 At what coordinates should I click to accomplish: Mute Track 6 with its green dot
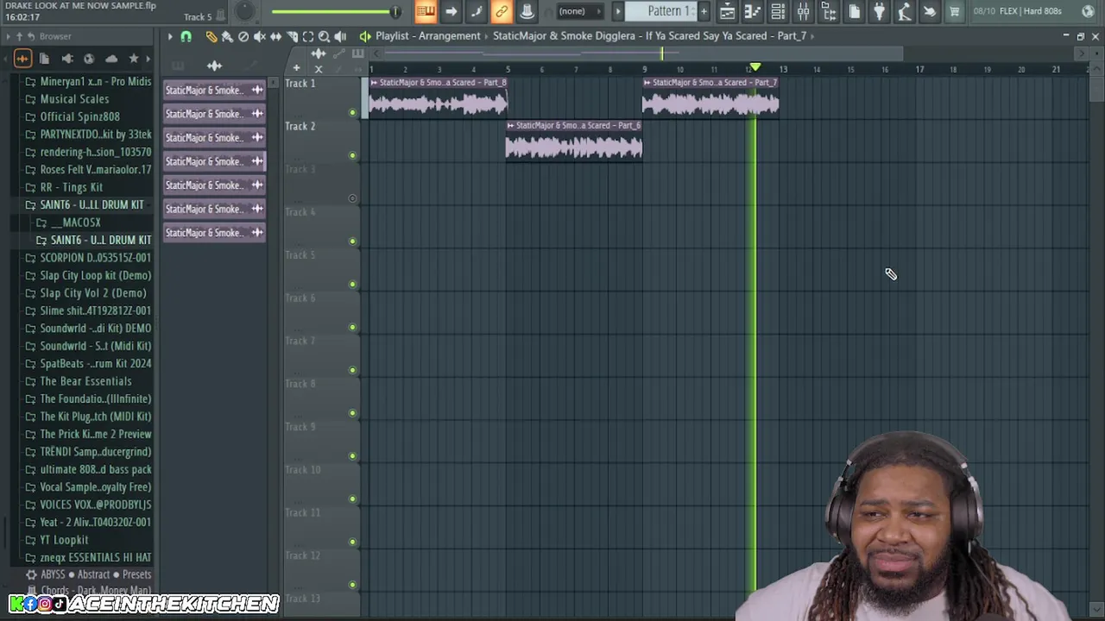coord(352,328)
